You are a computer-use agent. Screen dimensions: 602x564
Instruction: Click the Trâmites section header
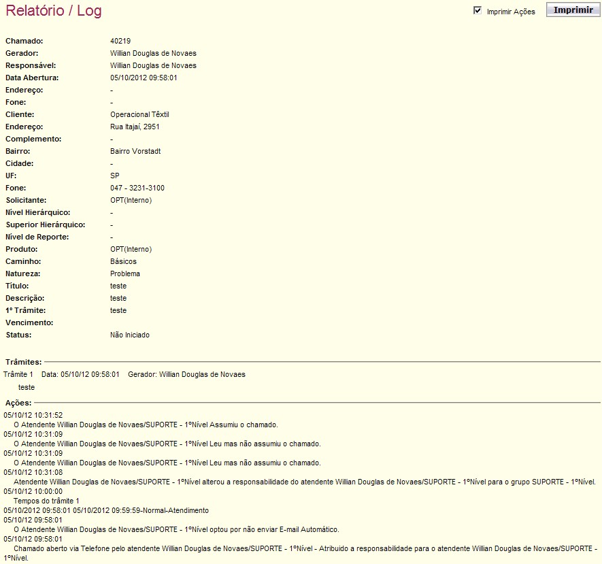(23, 362)
